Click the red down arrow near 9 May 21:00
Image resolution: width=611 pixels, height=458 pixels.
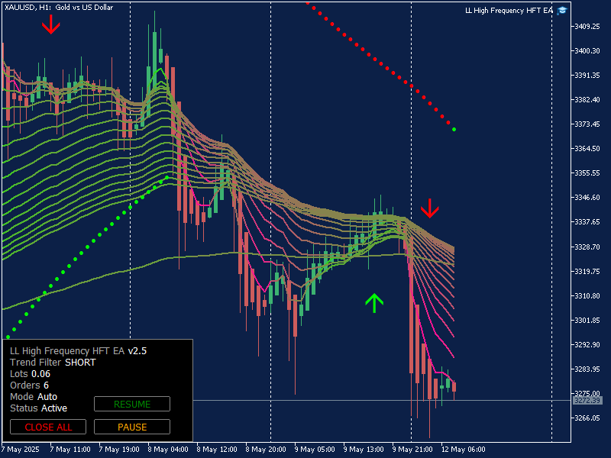[x=430, y=208]
